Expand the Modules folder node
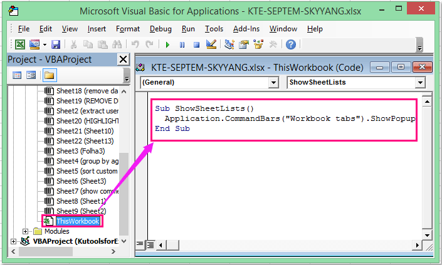 (25, 232)
